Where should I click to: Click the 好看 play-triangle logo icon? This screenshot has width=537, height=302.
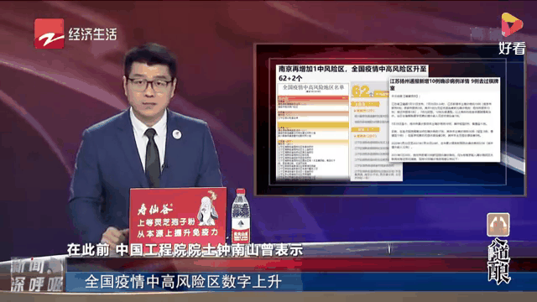point(512,24)
